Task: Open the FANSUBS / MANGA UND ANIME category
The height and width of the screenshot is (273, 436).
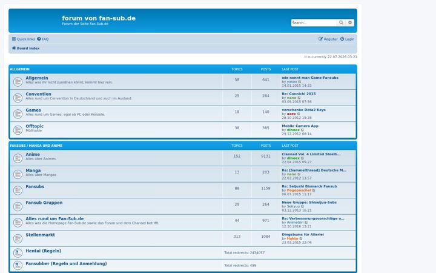Action: [x=36, y=146]
